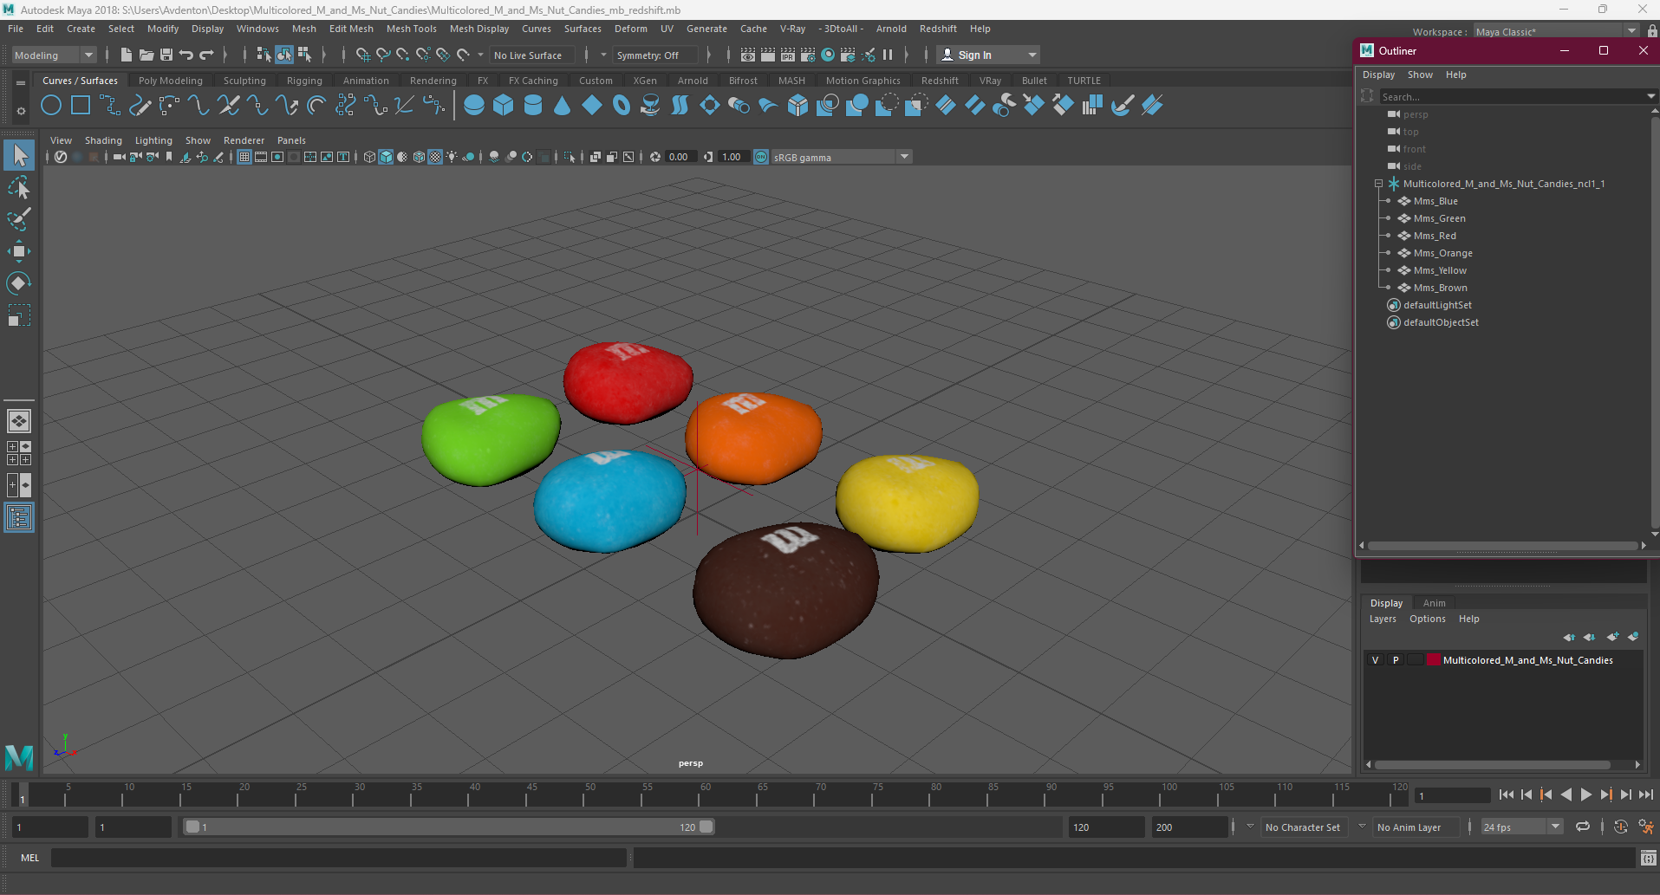Switch to single perspective view layout

click(x=19, y=421)
